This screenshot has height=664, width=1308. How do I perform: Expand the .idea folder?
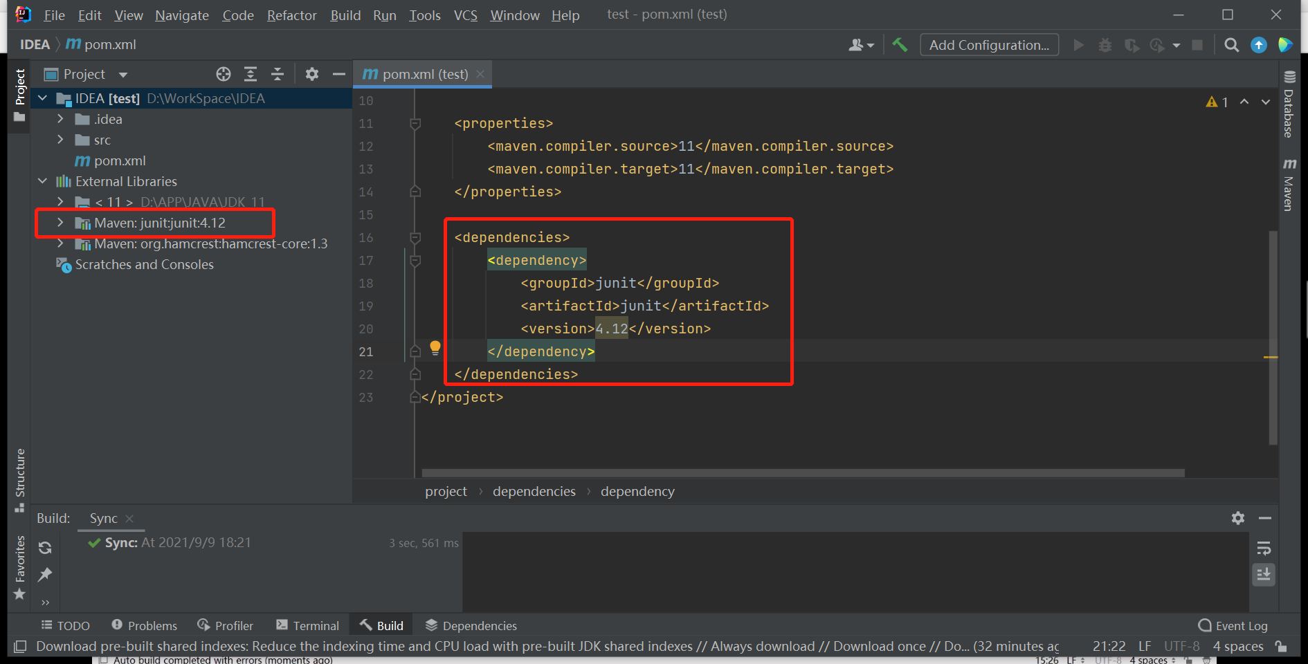click(60, 119)
